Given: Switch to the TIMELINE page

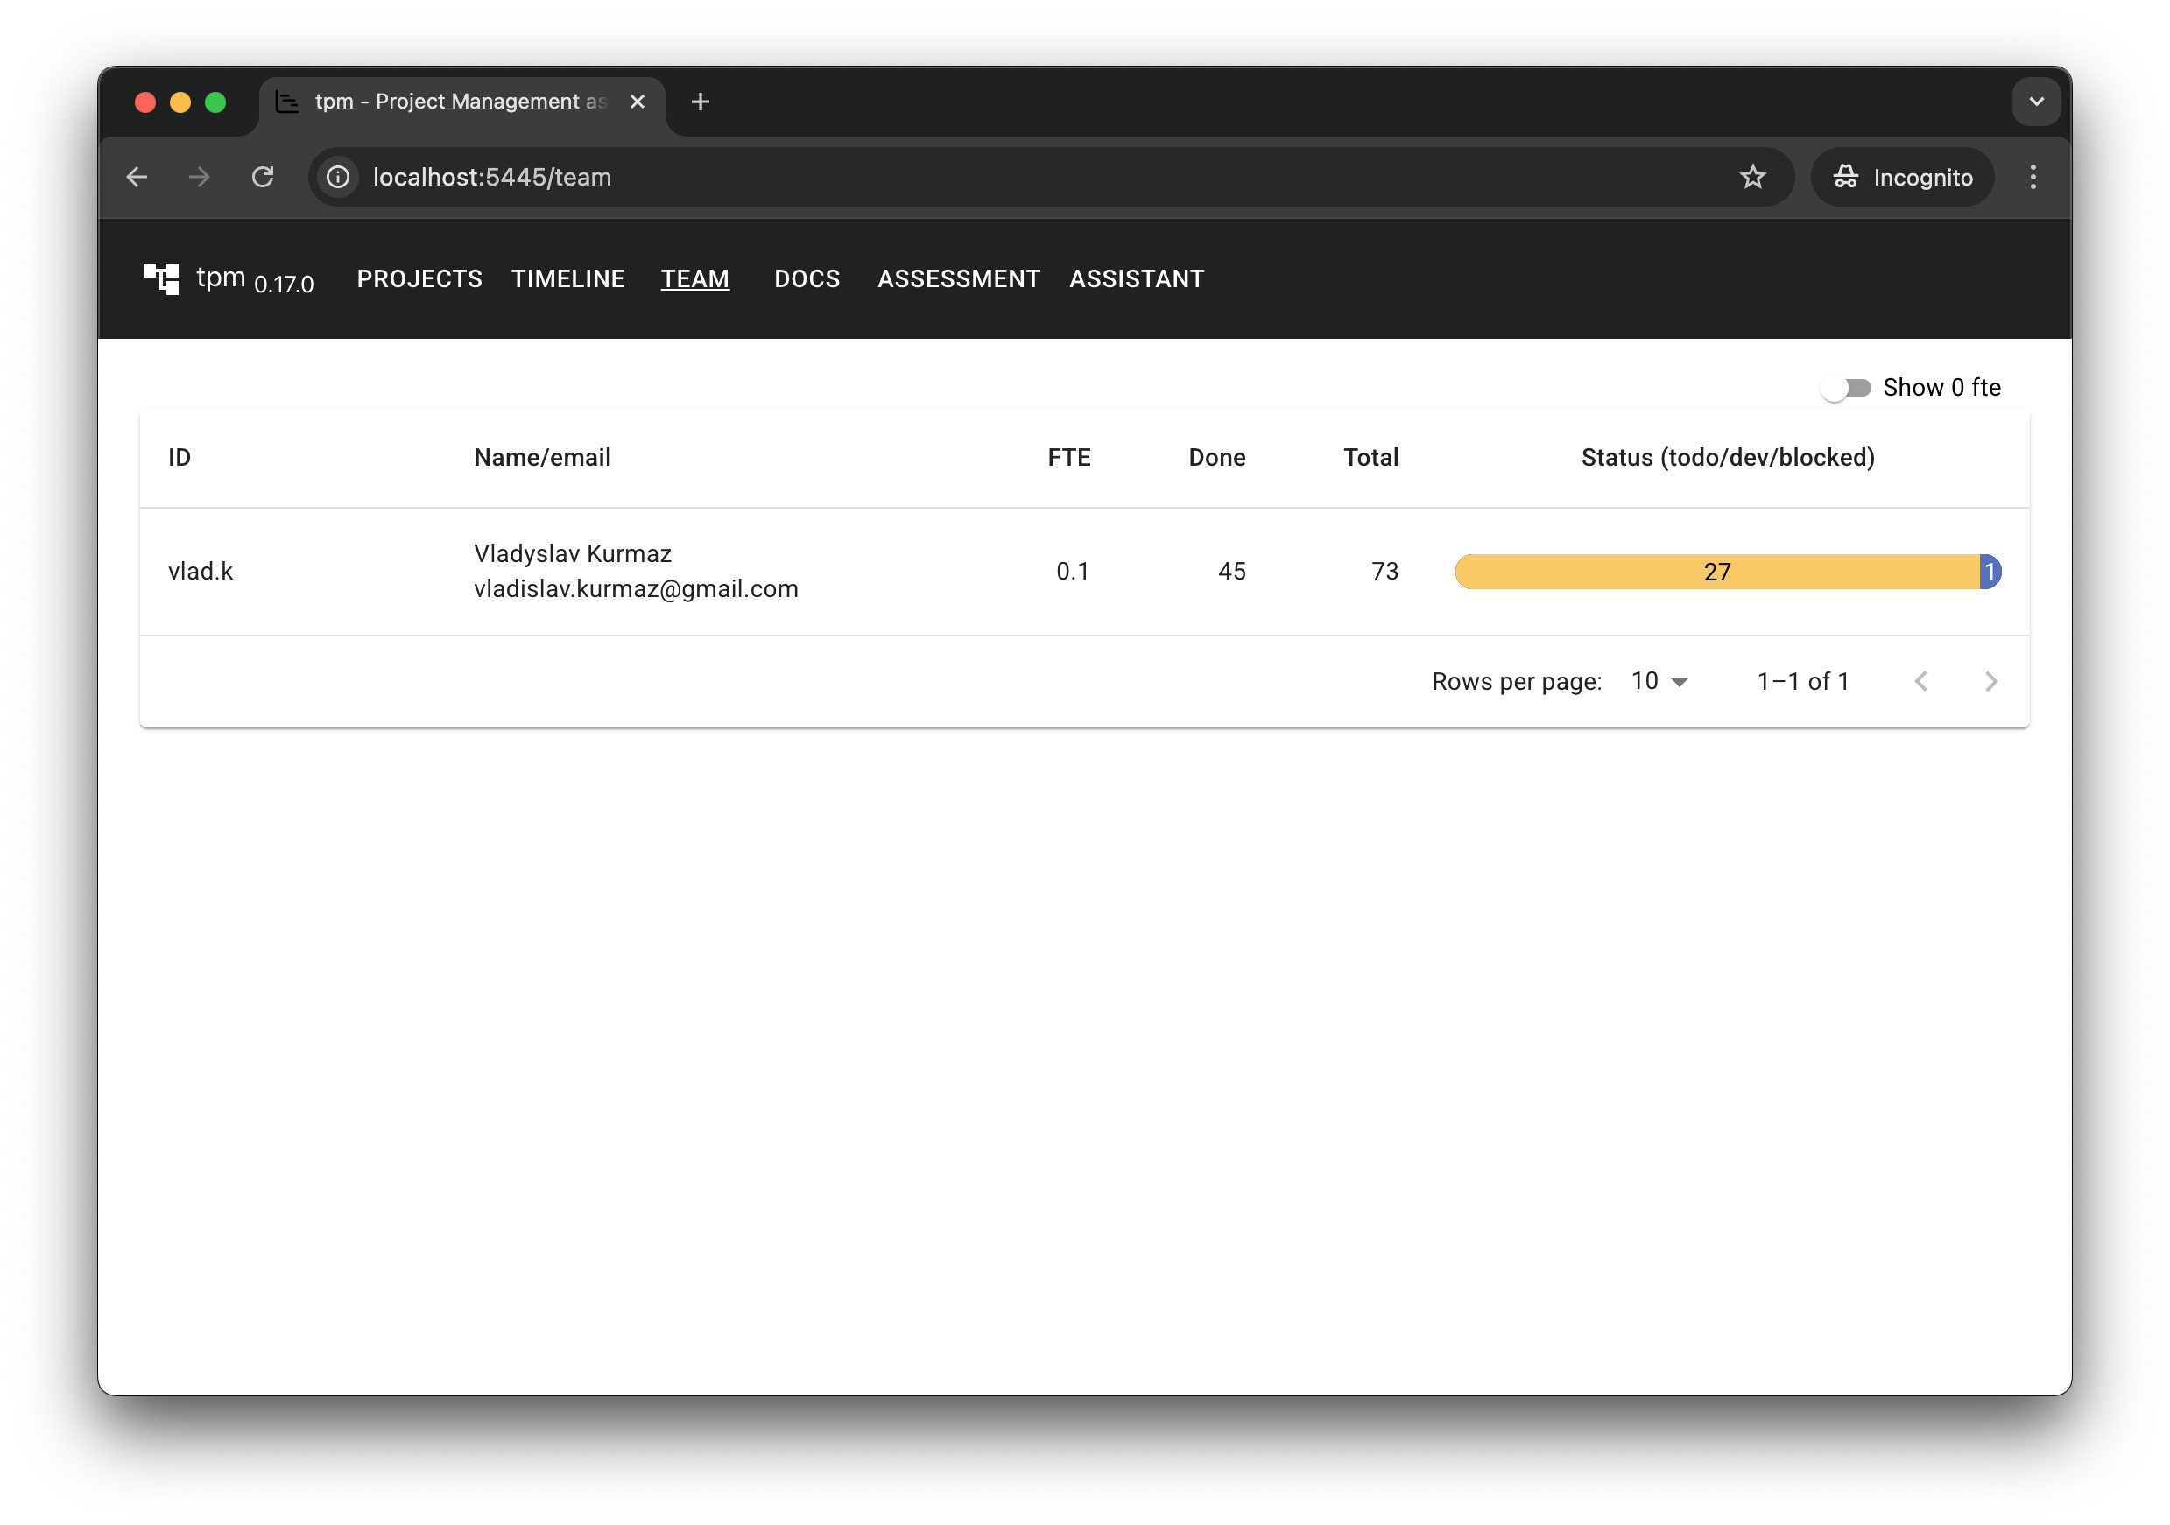Looking at the screenshot, I should [x=567, y=278].
